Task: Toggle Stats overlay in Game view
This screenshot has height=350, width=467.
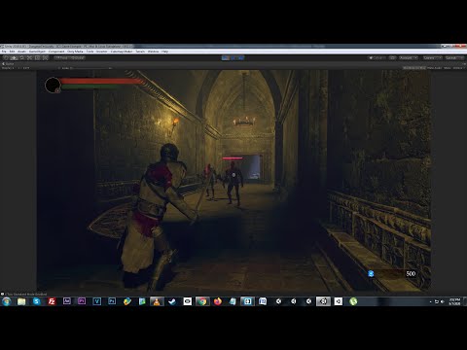Action: [448, 68]
